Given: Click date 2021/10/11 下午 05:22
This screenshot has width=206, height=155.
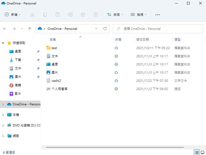Looking at the screenshot, I should point(153,48).
